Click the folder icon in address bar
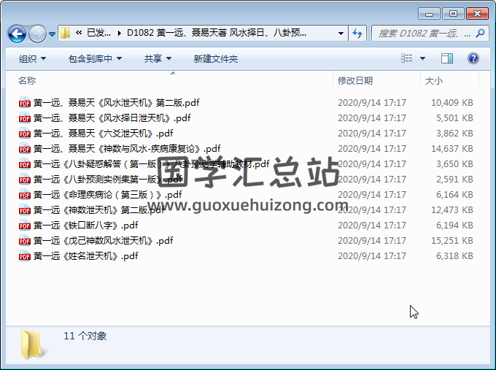The image size is (496, 370). click(65, 33)
